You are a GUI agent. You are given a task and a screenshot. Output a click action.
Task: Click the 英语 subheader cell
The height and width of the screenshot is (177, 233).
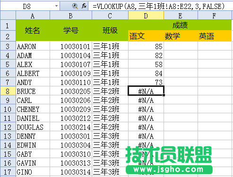point(215,36)
